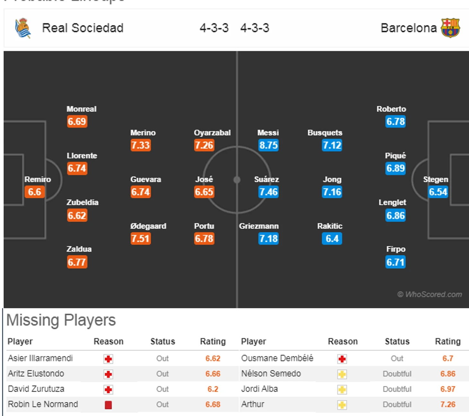Click Arthur's yellow doubtful cross icon
The height and width of the screenshot is (416, 469).
[x=342, y=405]
